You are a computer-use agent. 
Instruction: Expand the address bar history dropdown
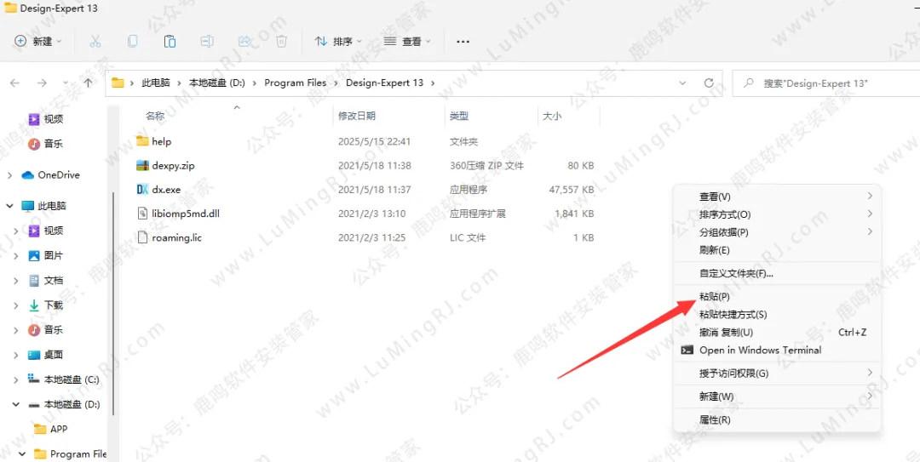[682, 83]
